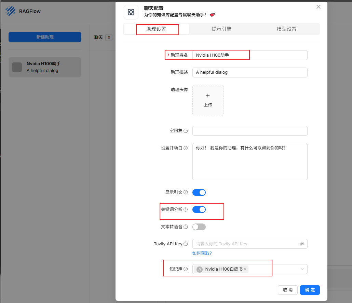Click help icon next to 设置开场白
352x303 pixels.
(186, 148)
